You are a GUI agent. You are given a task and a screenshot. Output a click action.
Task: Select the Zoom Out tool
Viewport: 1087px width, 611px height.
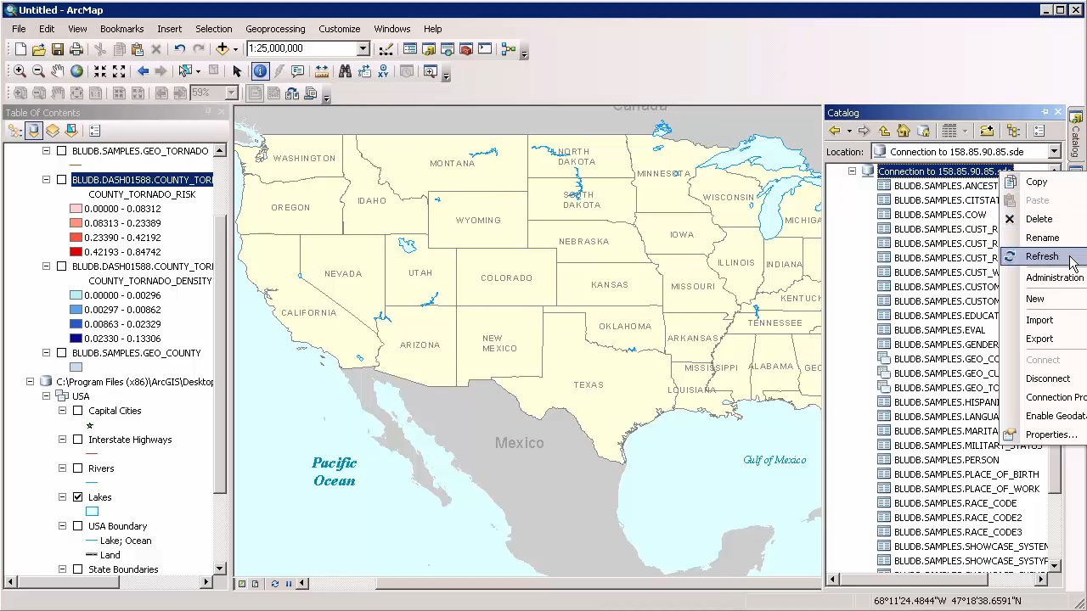(x=38, y=71)
